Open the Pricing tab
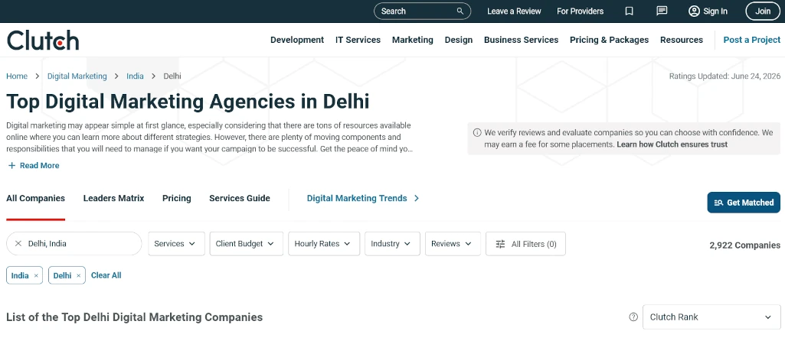Viewport: 785px width, 344px height. point(177,199)
